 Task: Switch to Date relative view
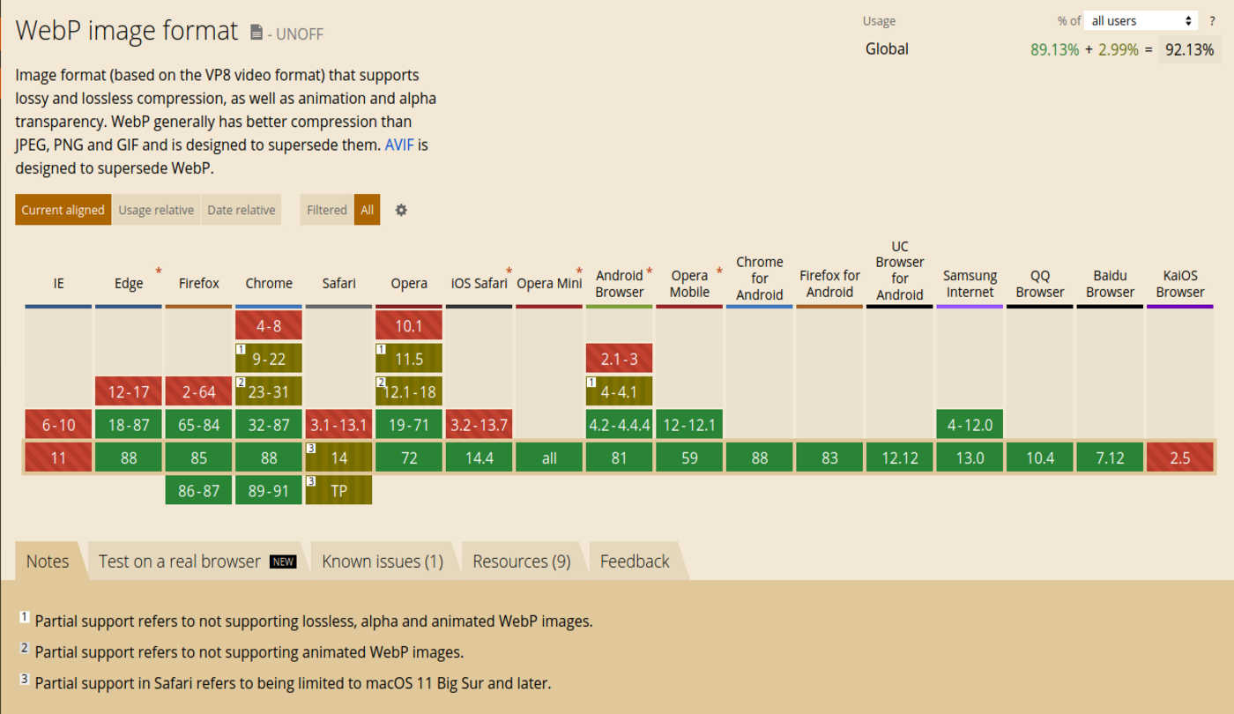242,210
